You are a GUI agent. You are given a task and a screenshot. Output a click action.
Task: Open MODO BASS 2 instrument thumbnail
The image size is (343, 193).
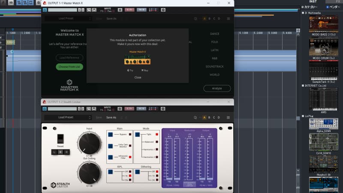(x=324, y=24)
